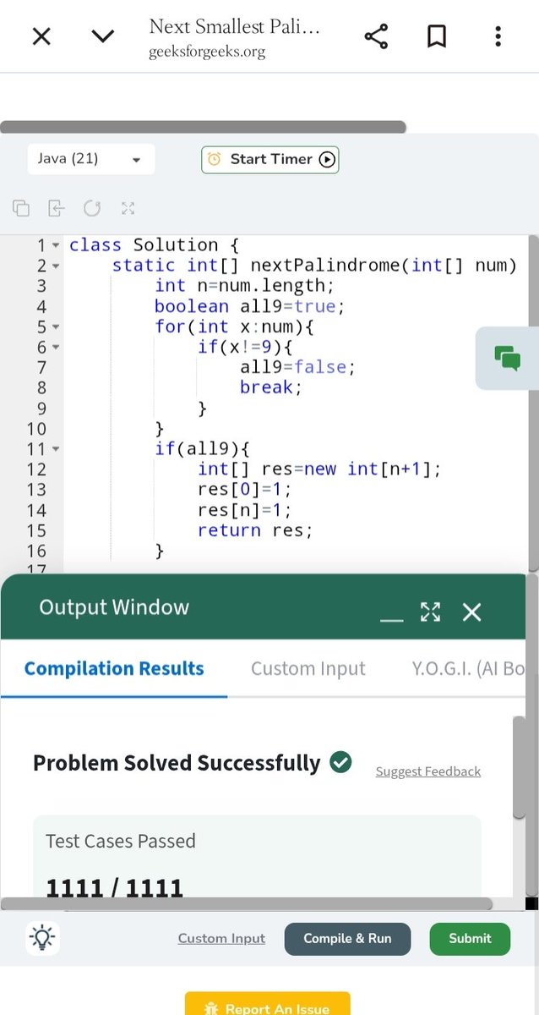Click the bottom horizontal scrollbar of output
This screenshot has width=539, height=1015.
pos(246,904)
